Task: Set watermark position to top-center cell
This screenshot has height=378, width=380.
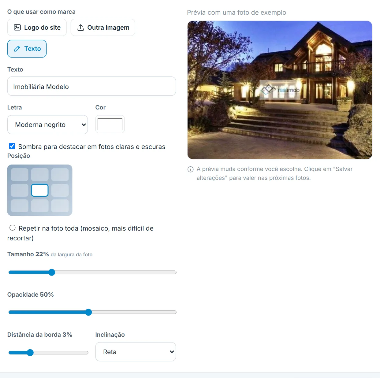Action: [40, 174]
